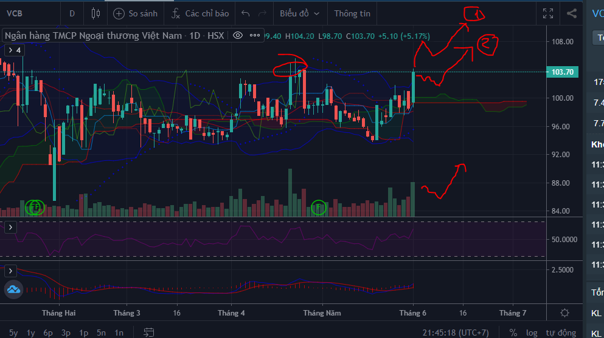The width and height of the screenshot is (604, 338).
Task: Toggle log scale mode
Action: [x=532, y=333]
